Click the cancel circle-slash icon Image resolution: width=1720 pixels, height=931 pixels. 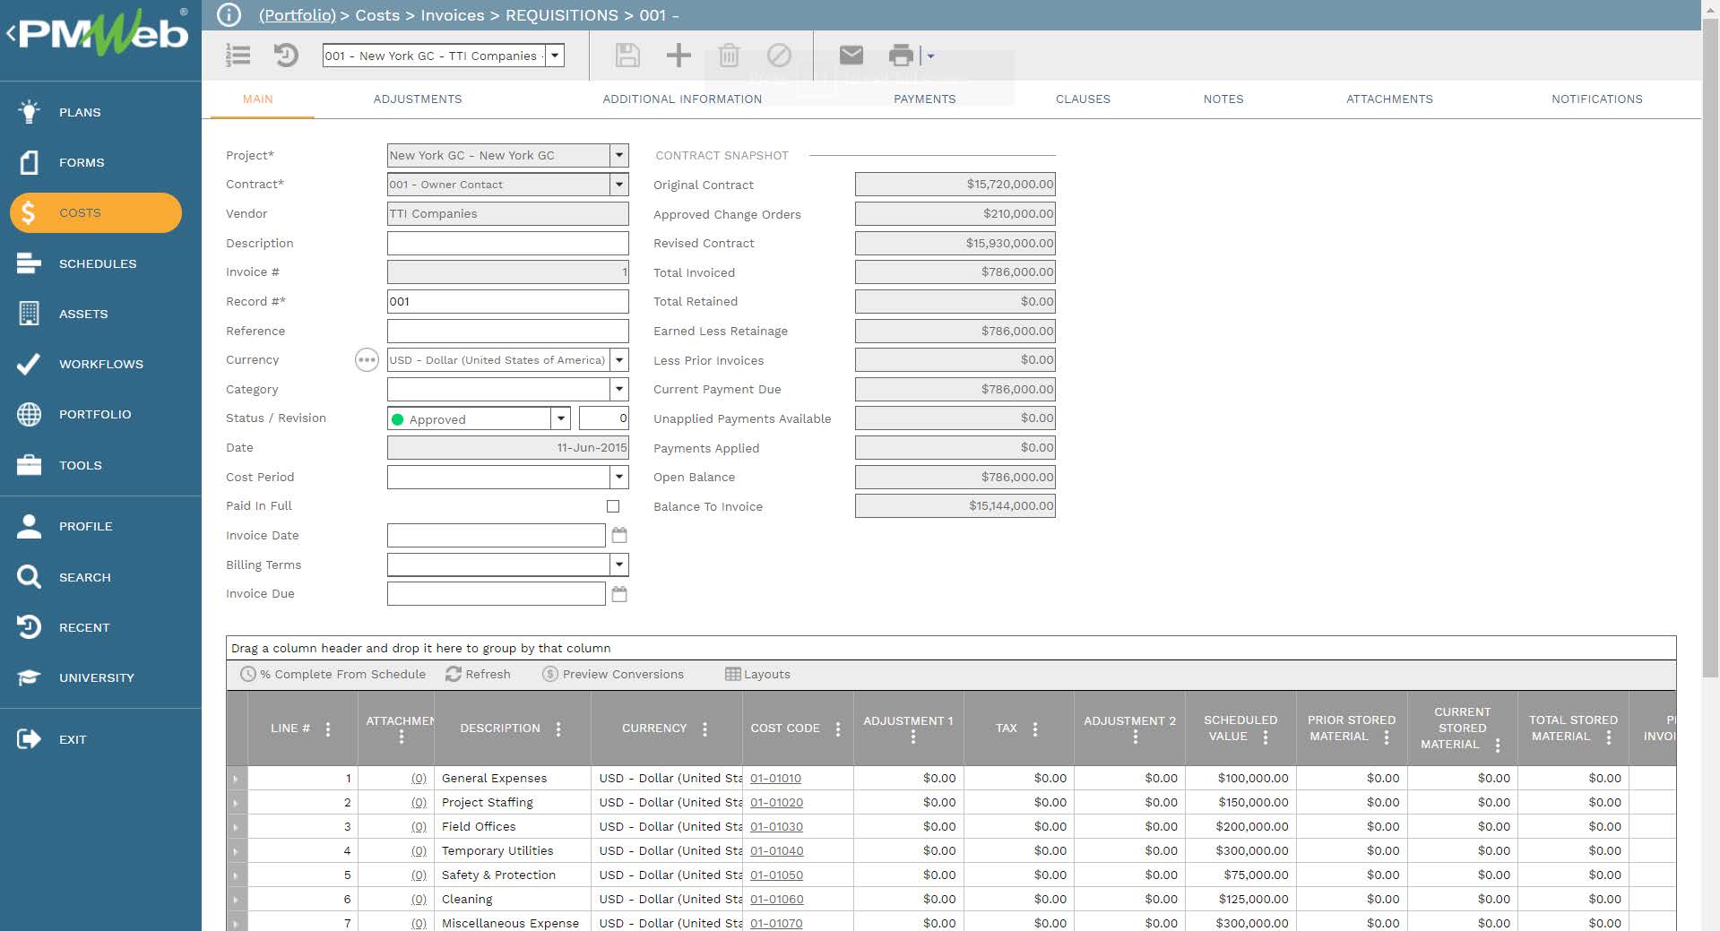click(779, 56)
